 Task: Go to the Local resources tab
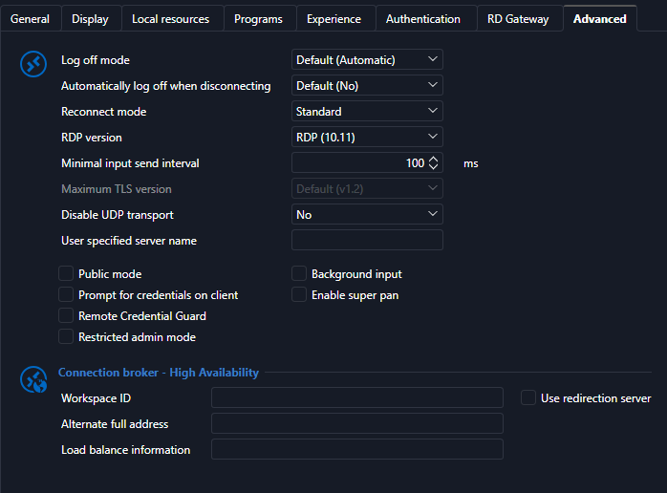[x=171, y=19]
